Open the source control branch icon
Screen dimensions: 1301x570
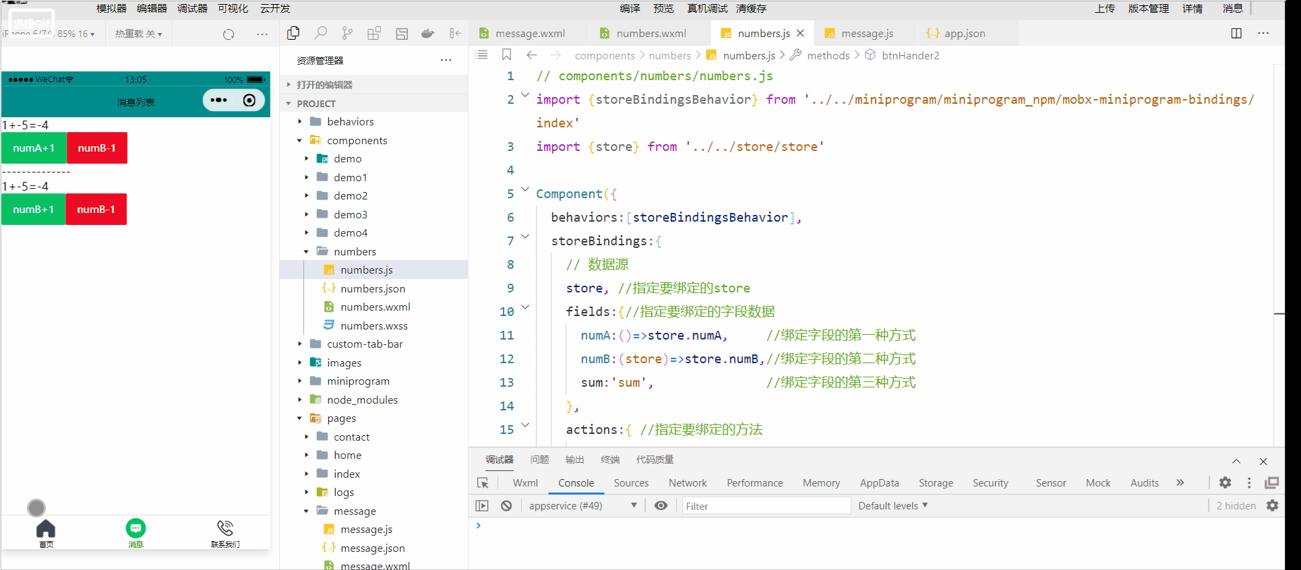click(x=347, y=33)
